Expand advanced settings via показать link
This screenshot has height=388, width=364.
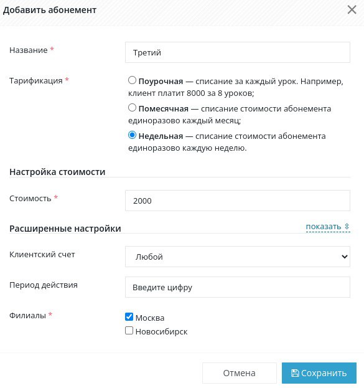click(x=324, y=227)
